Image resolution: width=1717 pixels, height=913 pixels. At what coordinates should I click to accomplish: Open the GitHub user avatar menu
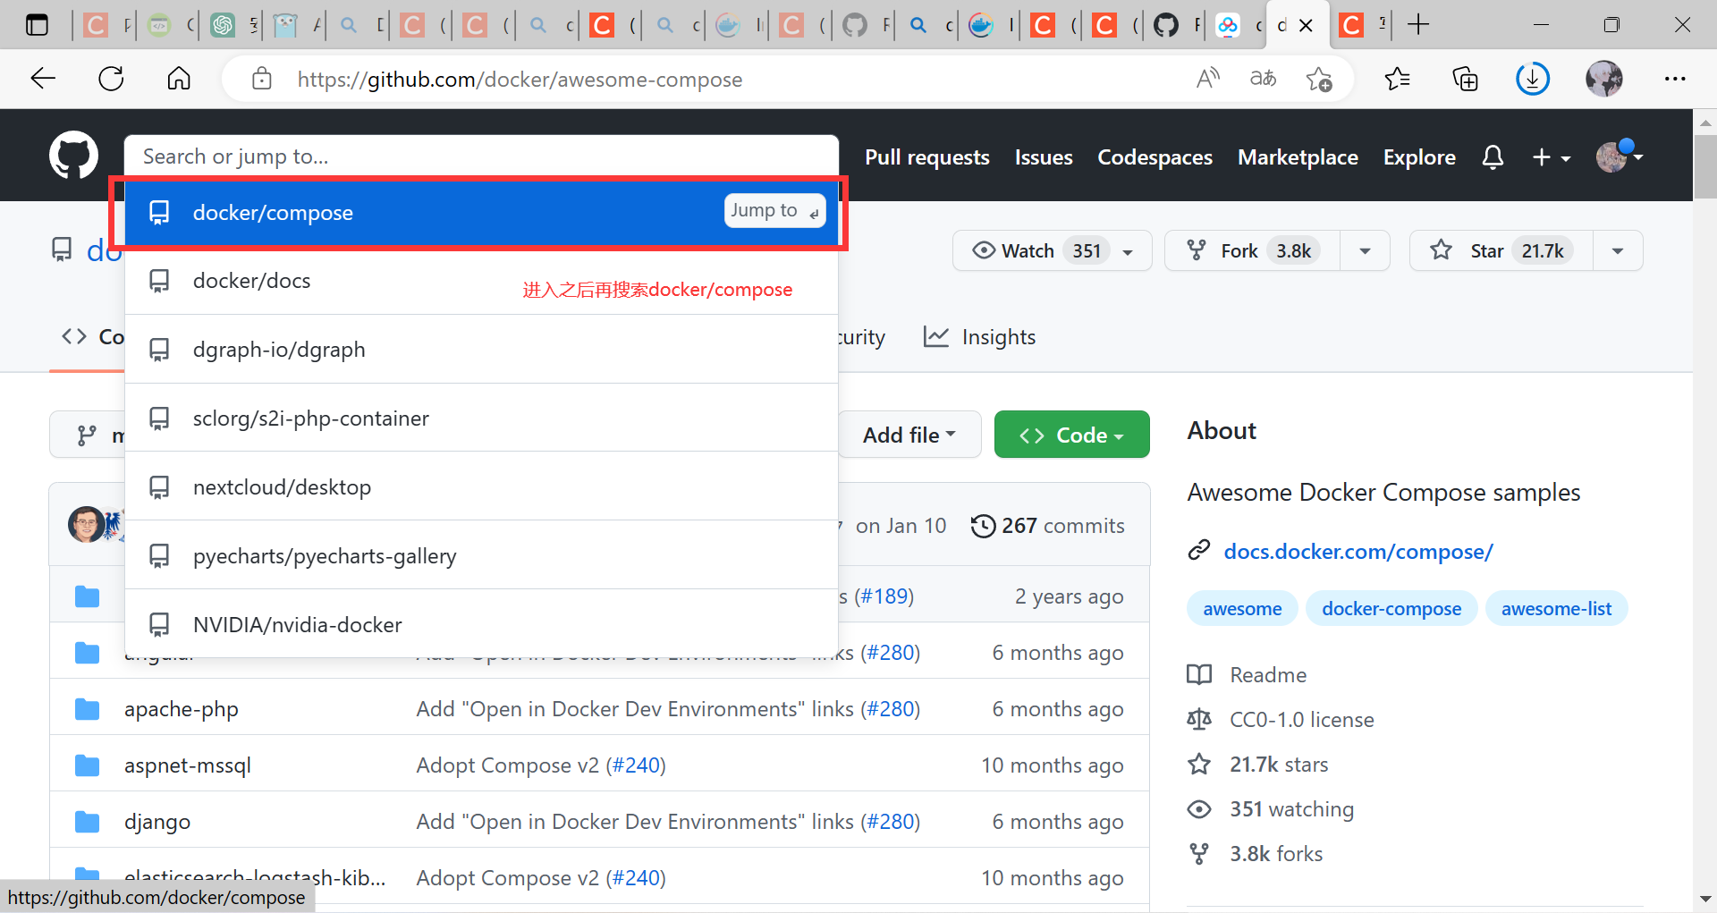point(1620,156)
